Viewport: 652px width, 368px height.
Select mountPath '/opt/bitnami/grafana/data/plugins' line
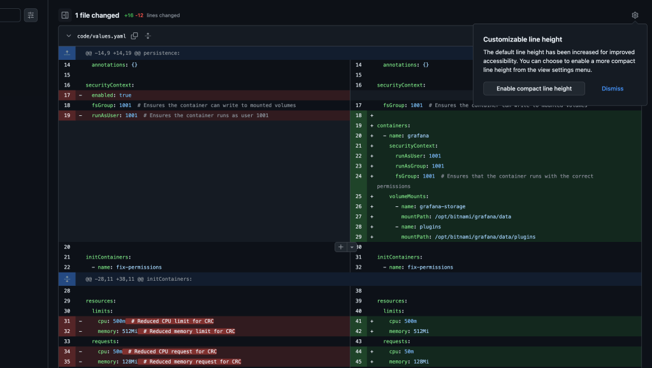(468, 237)
